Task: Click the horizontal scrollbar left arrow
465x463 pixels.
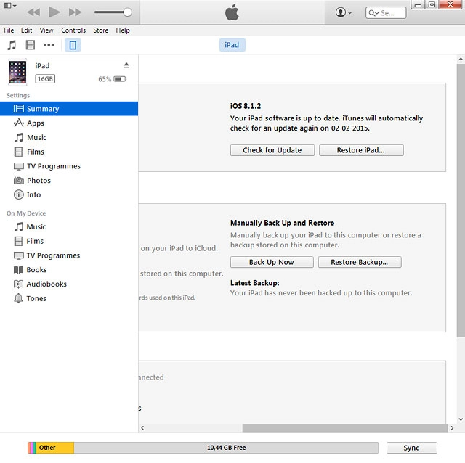Action: (x=142, y=427)
